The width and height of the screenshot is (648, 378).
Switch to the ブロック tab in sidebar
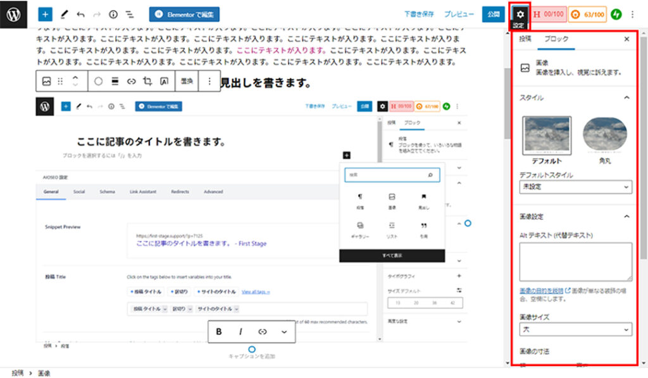click(x=556, y=39)
